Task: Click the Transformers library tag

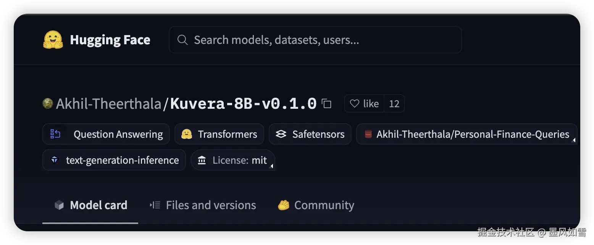Action: 219,134
